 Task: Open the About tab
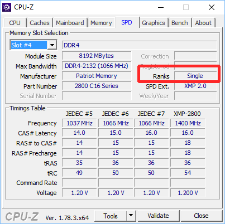pyautogui.click(x=203, y=23)
